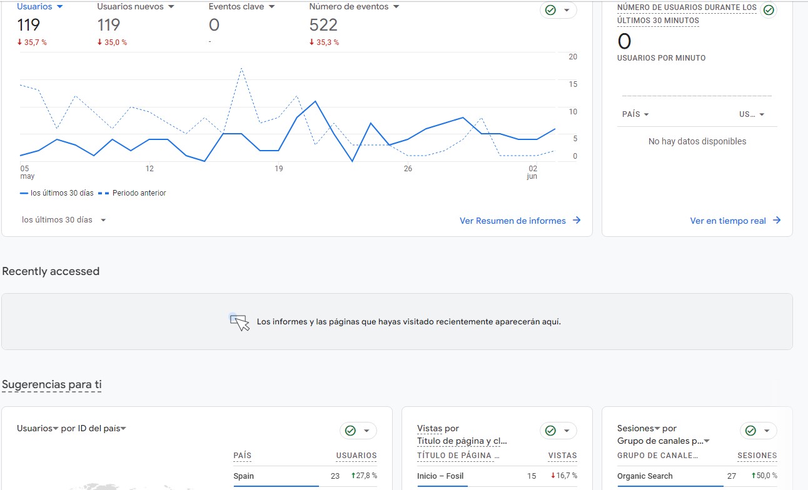Follow the Ver en tiempo real link
The height and width of the screenshot is (490, 808).
coord(728,221)
